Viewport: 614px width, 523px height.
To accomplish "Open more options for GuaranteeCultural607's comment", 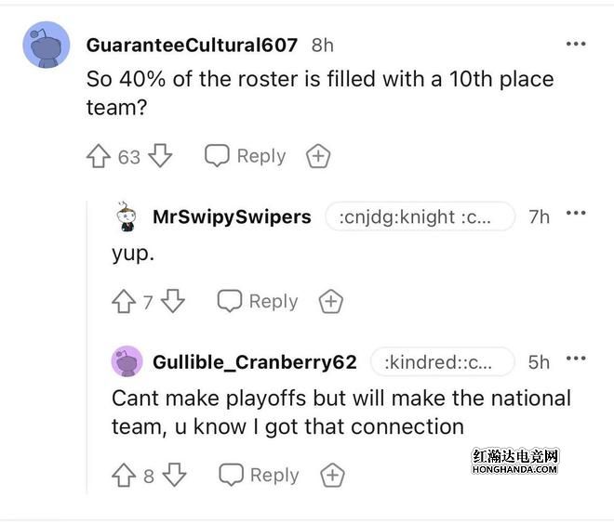I will 577,45.
